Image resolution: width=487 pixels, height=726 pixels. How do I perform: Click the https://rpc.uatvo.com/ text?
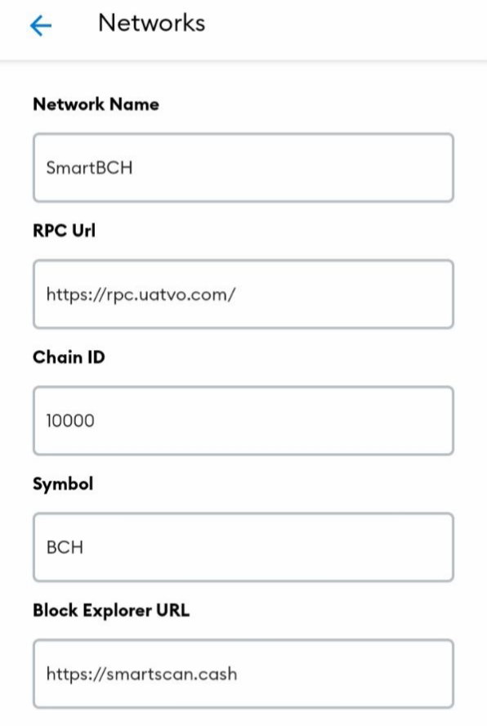141,294
